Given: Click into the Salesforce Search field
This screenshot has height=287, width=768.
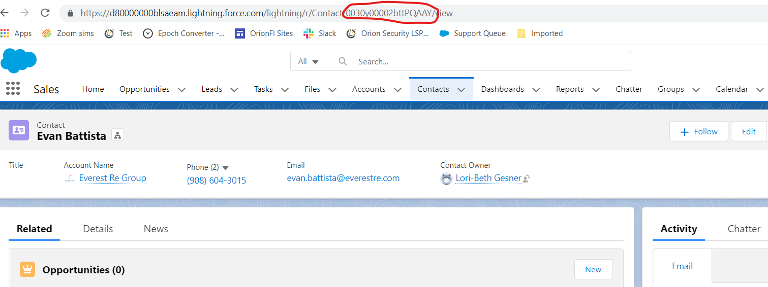Looking at the screenshot, I should [x=478, y=61].
